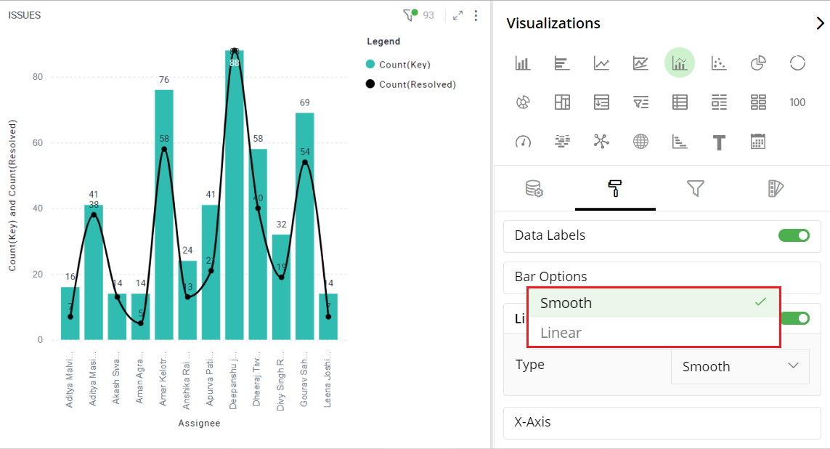Pick the pie chart visualization icon
The width and height of the screenshot is (830, 449).
pyautogui.click(x=758, y=63)
